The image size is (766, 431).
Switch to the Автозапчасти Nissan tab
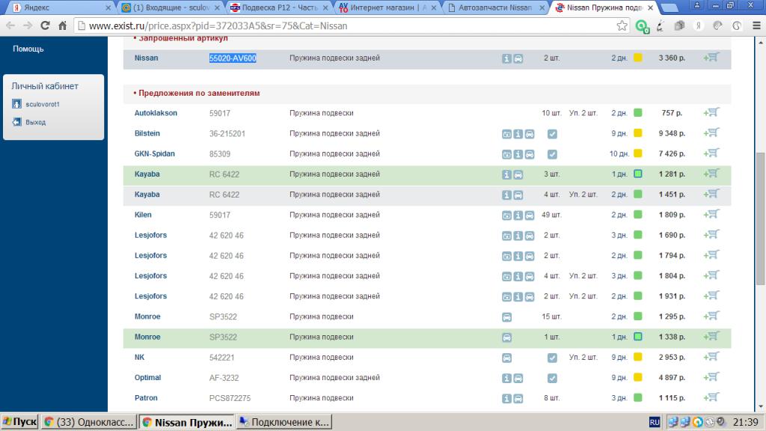(497, 7)
